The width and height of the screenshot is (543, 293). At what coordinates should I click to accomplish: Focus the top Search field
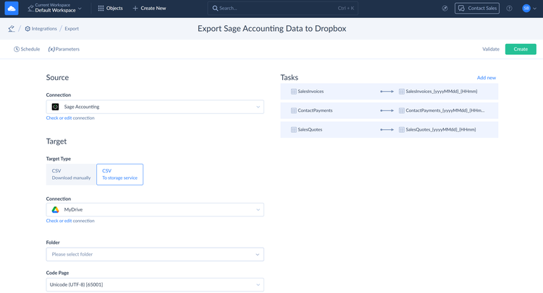(x=282, y=8)
